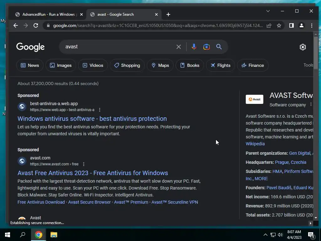The image size is (321, 241).
Task: Open Avast Free Antivirus 2023 link
Action: tap(93, 173)
